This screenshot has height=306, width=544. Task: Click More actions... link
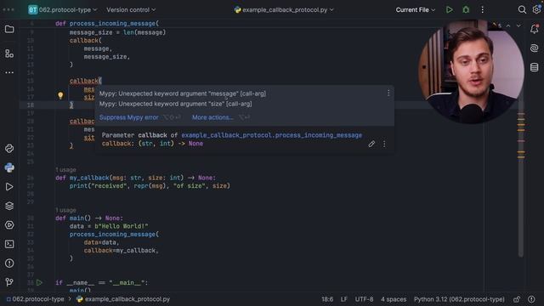[212, 117]
